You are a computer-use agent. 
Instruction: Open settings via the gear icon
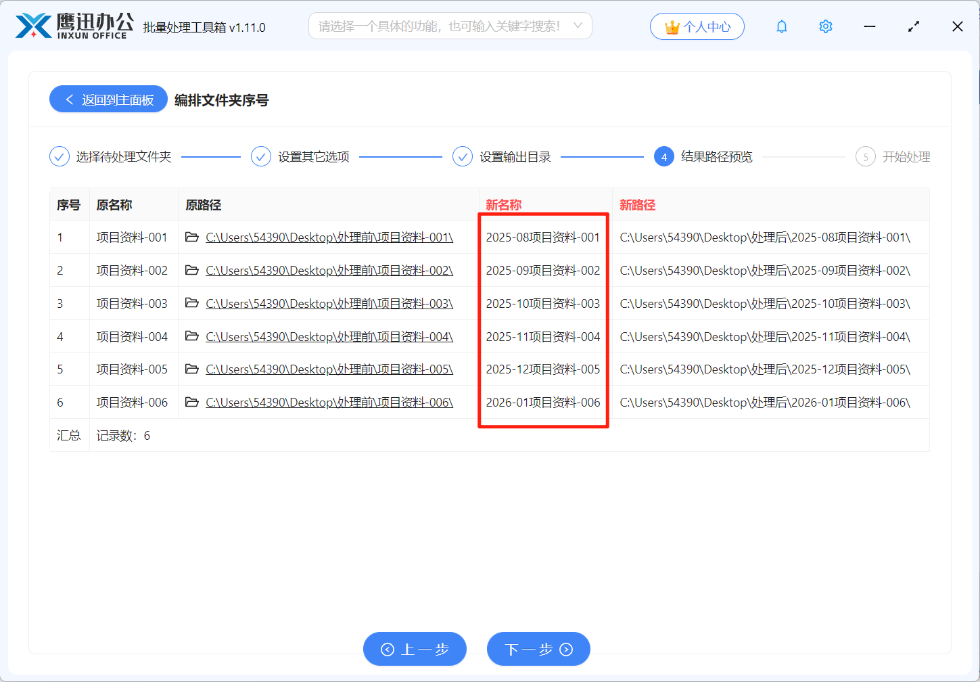coord(825,26)
